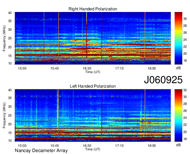The width and height of the screenshot is (190, 154).
Task: Click the 17:15 tick under Left Handed plot
Action: pyautogui.click(x=119, y=146)
